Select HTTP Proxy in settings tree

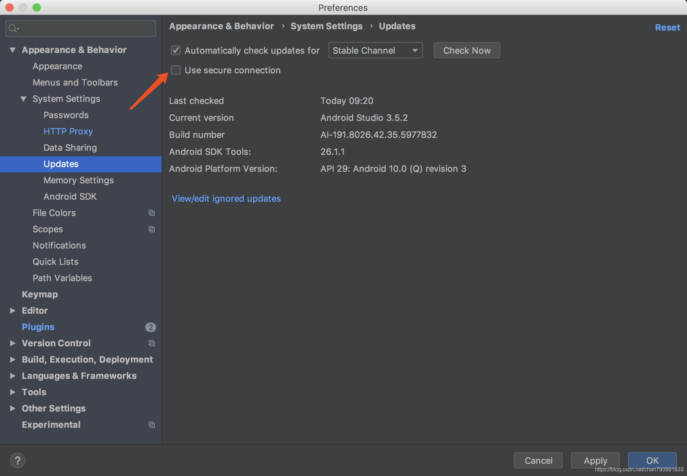[68, 131]
